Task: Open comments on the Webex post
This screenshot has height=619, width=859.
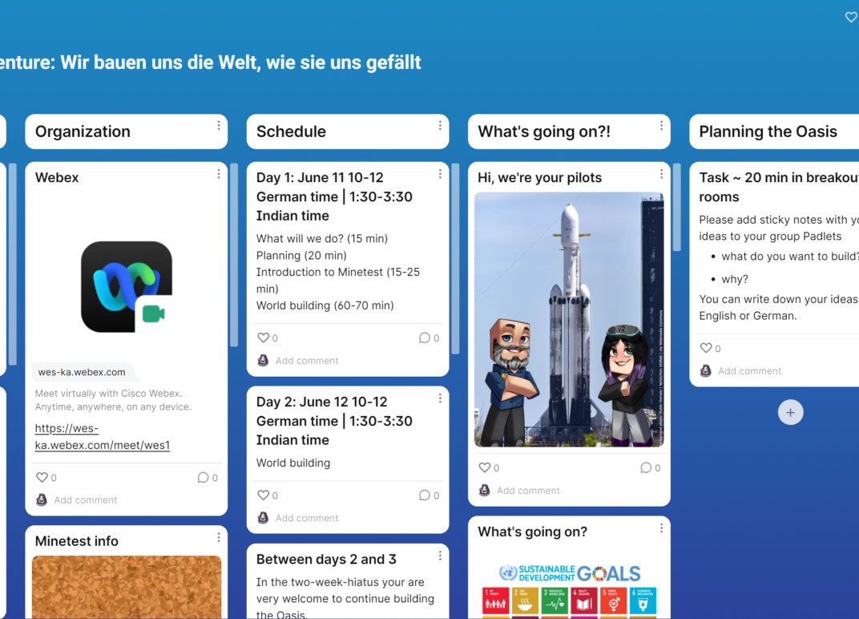Action: pos(204,477)
